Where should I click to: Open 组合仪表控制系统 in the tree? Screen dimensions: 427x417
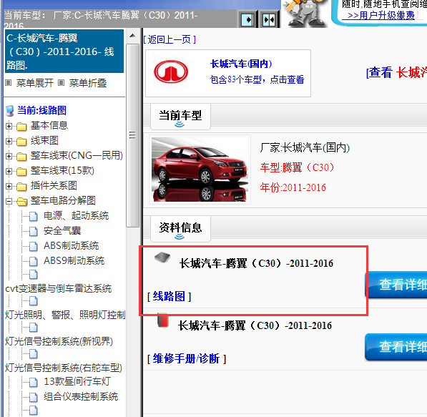pyautogui.click(x=81, y=396)
